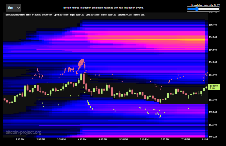The width and height of the screenshot is (226, 146).
Task: Click the 6:15 PM time axis label
Action: click(144, 139)
